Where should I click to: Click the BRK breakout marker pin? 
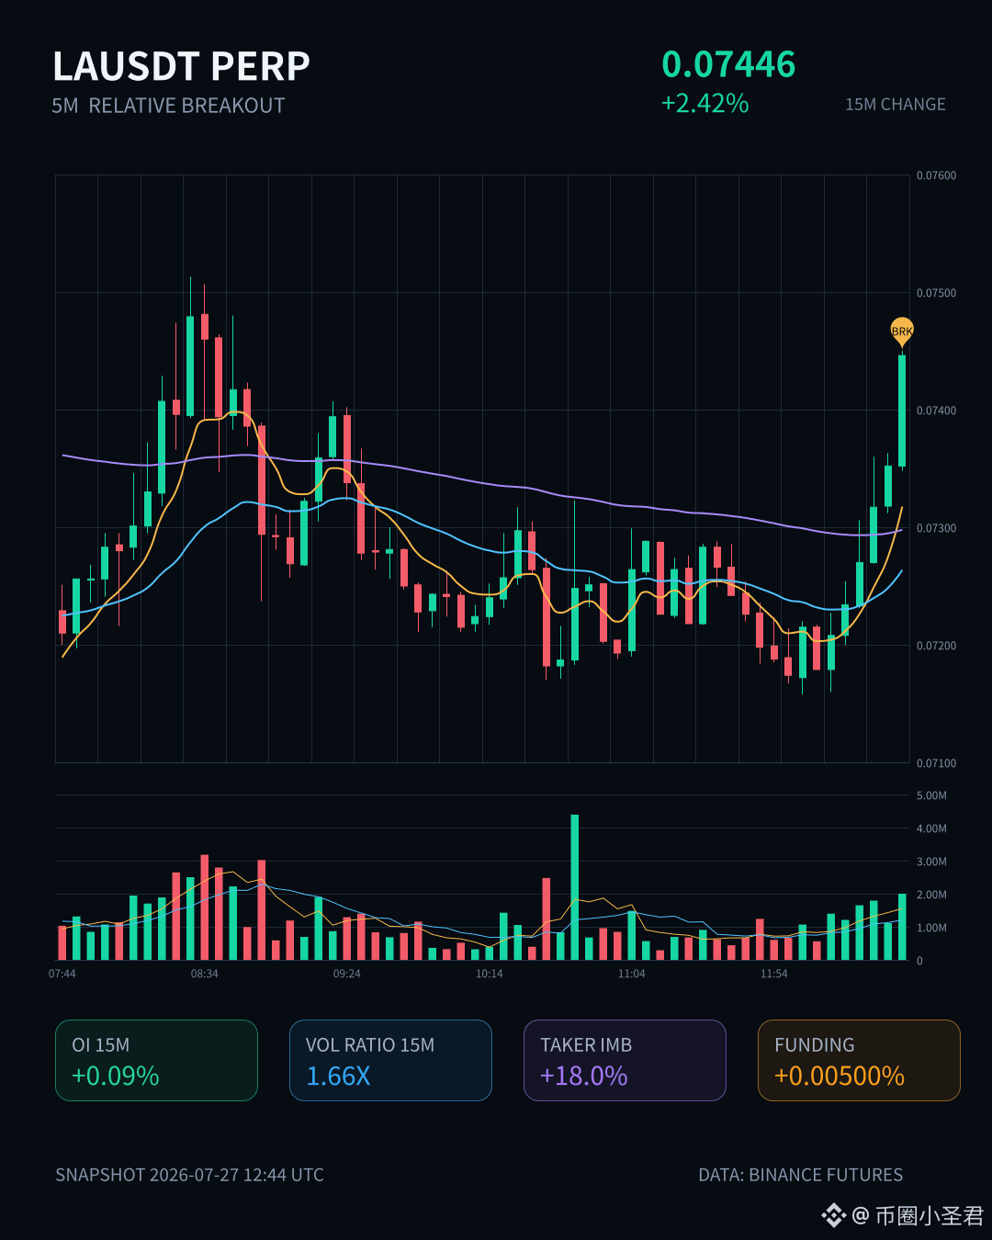(902, 332)
